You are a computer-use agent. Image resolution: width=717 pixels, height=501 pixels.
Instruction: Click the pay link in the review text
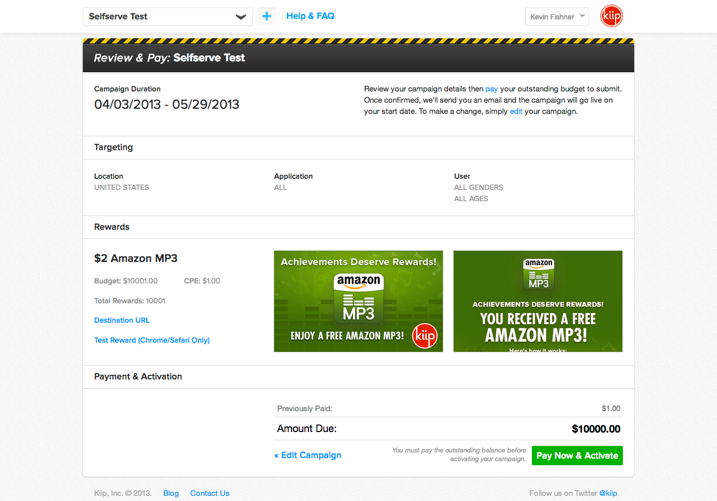(x=491, y=88)
